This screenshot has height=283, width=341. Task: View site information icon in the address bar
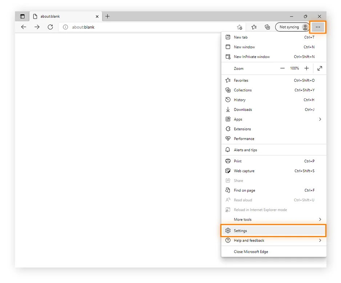[x=65, y=27]
